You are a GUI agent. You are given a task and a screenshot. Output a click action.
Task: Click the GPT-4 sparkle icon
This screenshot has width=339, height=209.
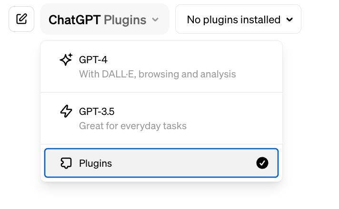[66, 60]
